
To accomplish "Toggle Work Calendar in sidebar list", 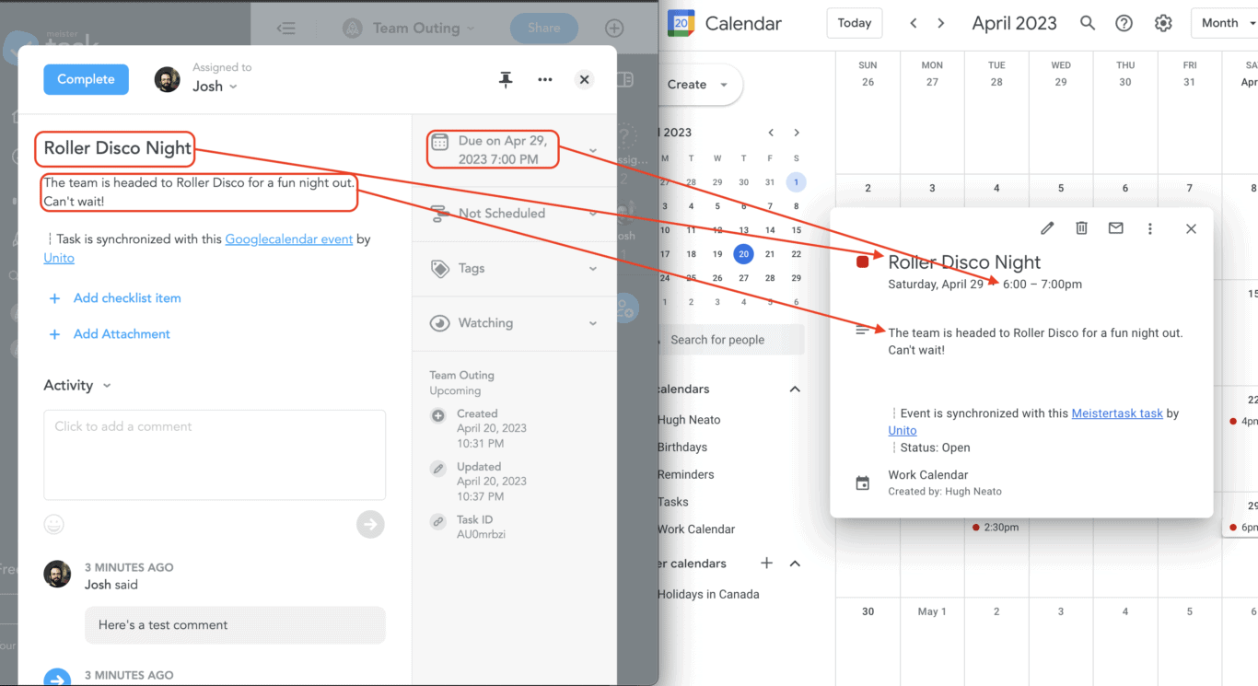I will (696, 529).
